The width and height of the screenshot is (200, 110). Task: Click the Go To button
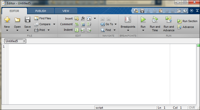coord(107,24)
